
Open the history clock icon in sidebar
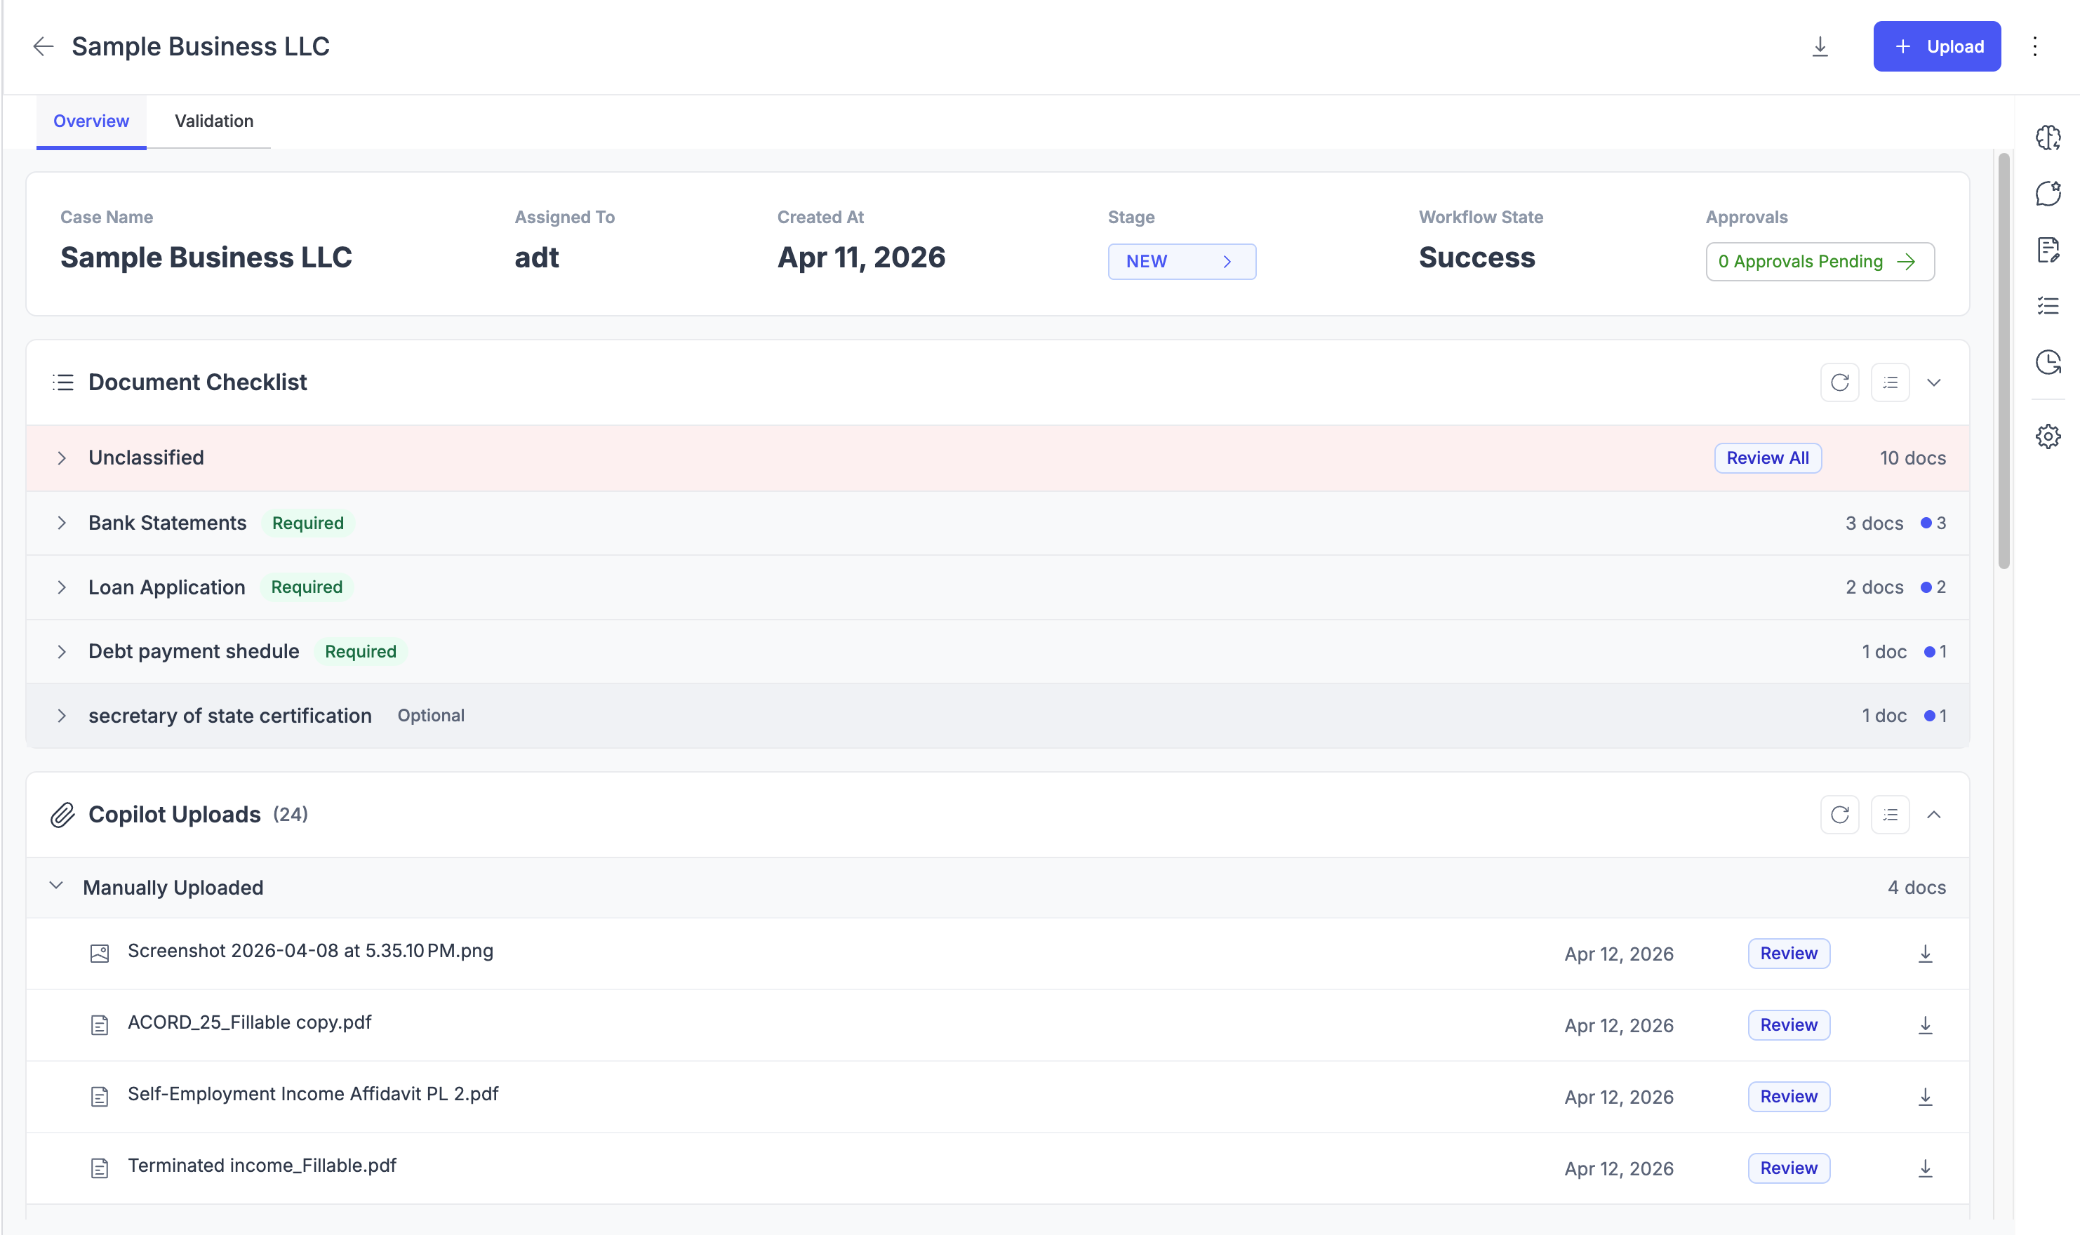click(x=2048, y=362)
